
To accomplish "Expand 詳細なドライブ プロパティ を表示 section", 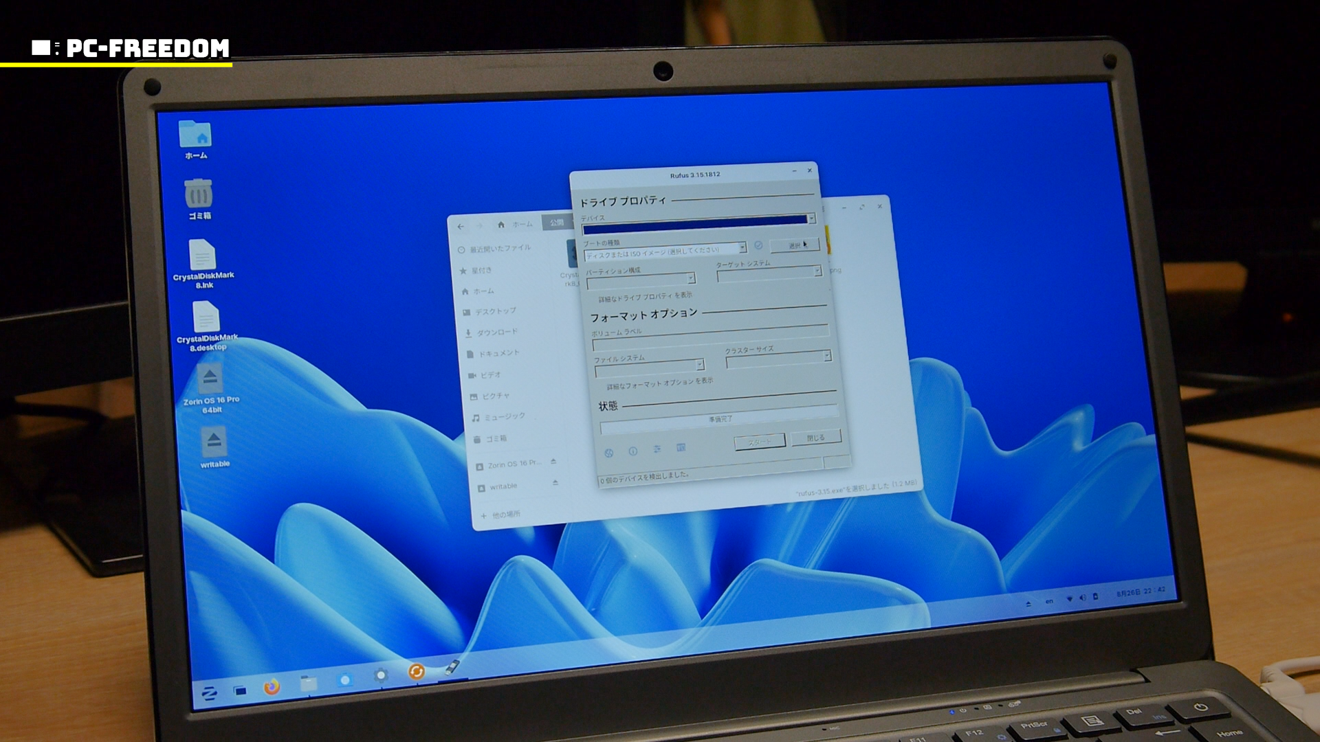I will (644, 297).
